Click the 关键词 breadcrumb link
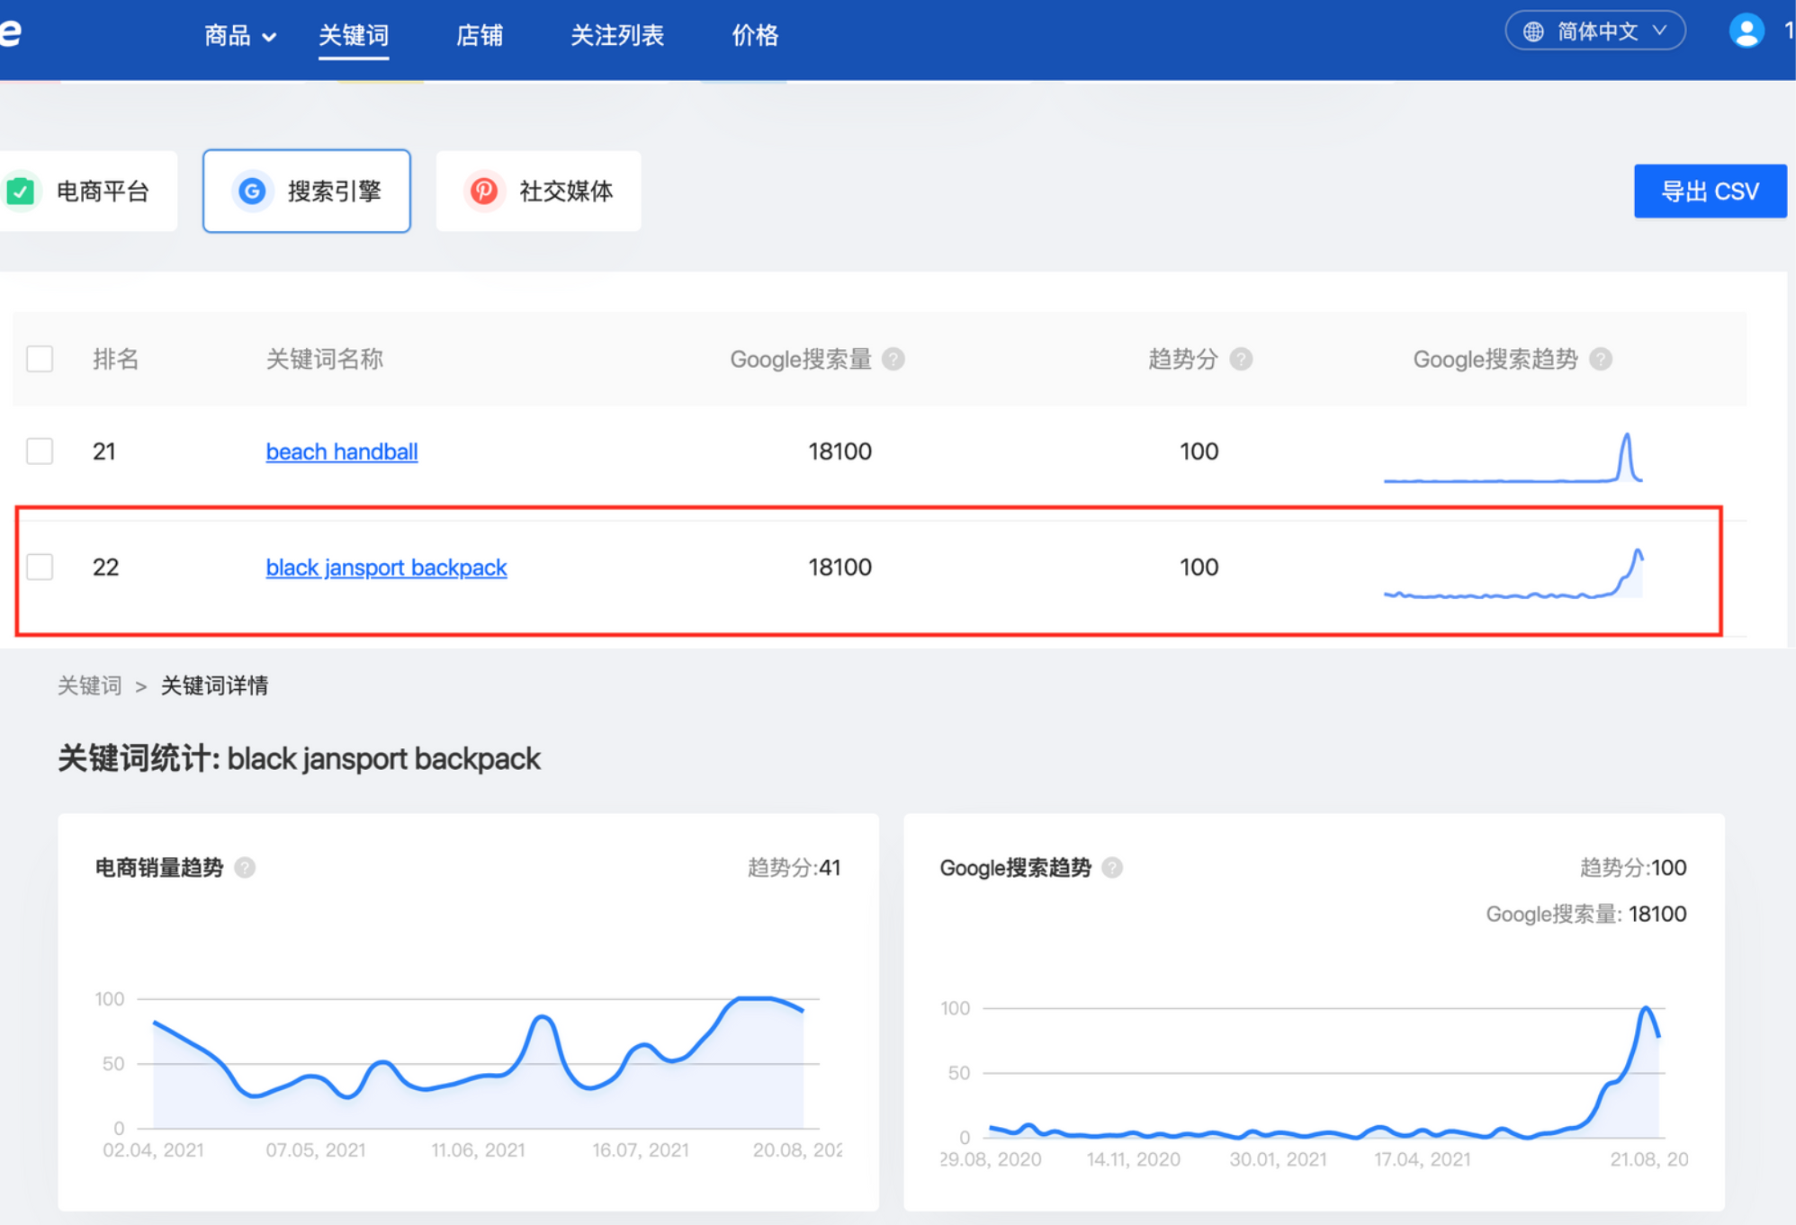The image size is (1796, 1225). point(89,685)
